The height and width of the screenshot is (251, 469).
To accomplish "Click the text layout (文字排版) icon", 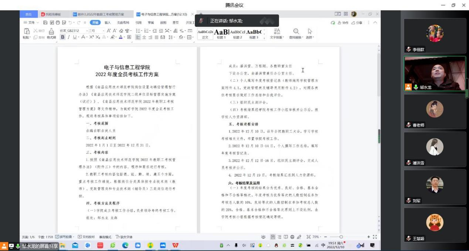I will click(x=277, y=33).
